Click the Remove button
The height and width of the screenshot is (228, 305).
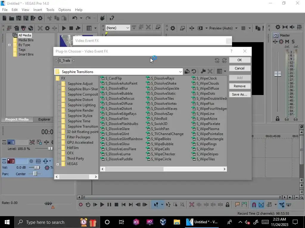[x=240, y=86]
